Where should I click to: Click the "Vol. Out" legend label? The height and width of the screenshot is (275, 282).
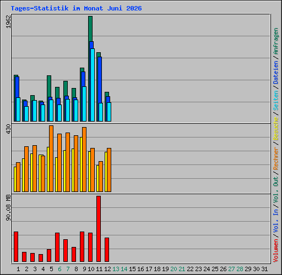pos(276,190)
